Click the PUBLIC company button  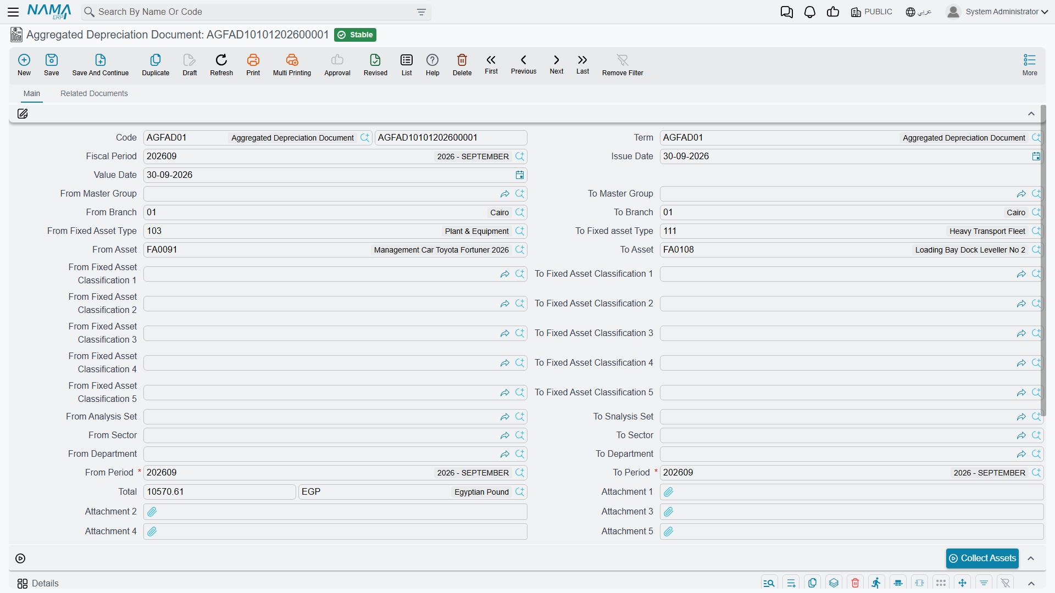[x=871, y=12]
